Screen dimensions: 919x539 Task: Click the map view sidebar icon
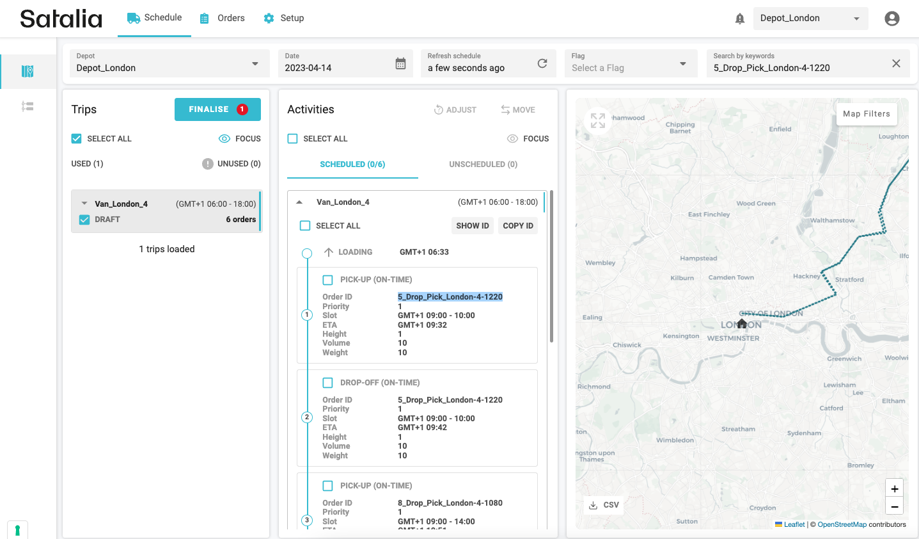pos(27,71)
